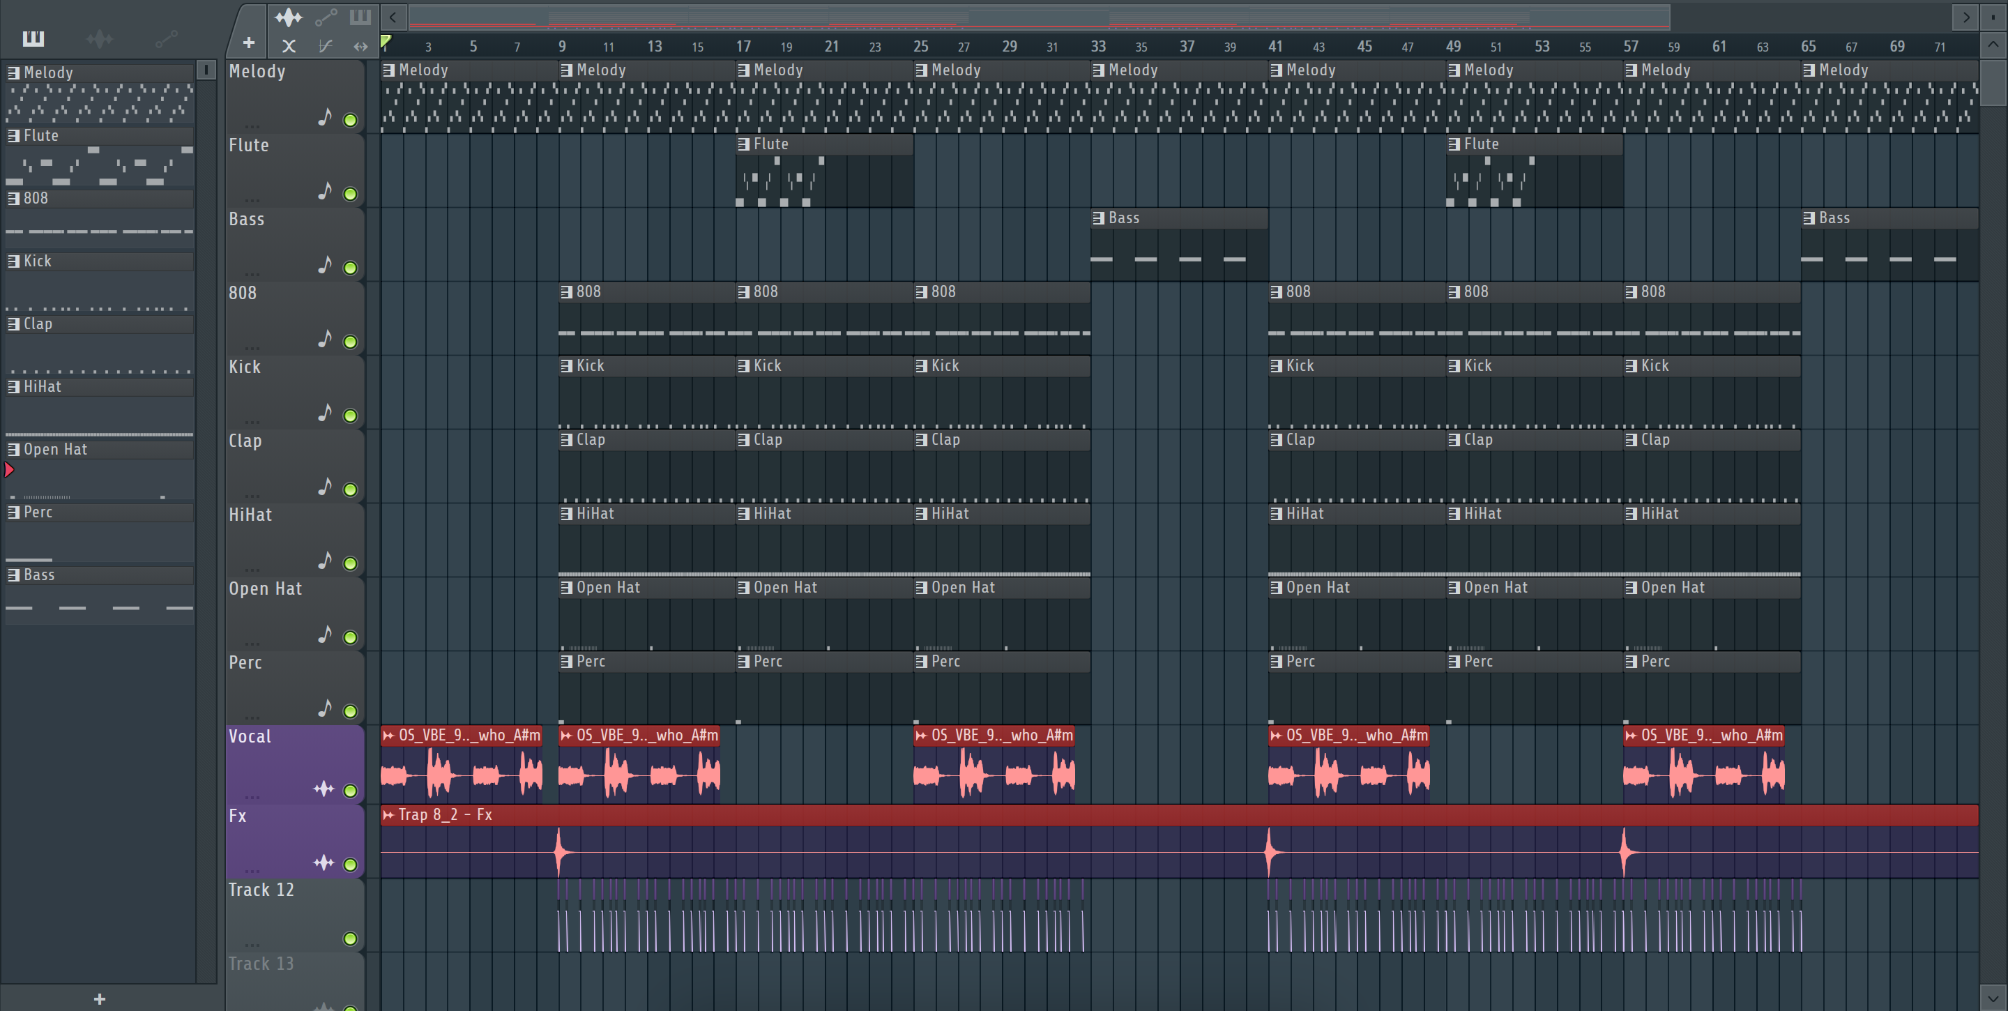Click the crossed-arrows icon in the playlist toolbar
This screenshot has height=1011, width=2008.
click(x=289, y=46)
